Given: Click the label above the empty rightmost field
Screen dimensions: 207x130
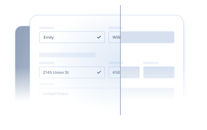Looking at the screenshot, I should point(151,63).
